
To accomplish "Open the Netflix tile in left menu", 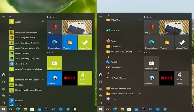I will point(70,78).
